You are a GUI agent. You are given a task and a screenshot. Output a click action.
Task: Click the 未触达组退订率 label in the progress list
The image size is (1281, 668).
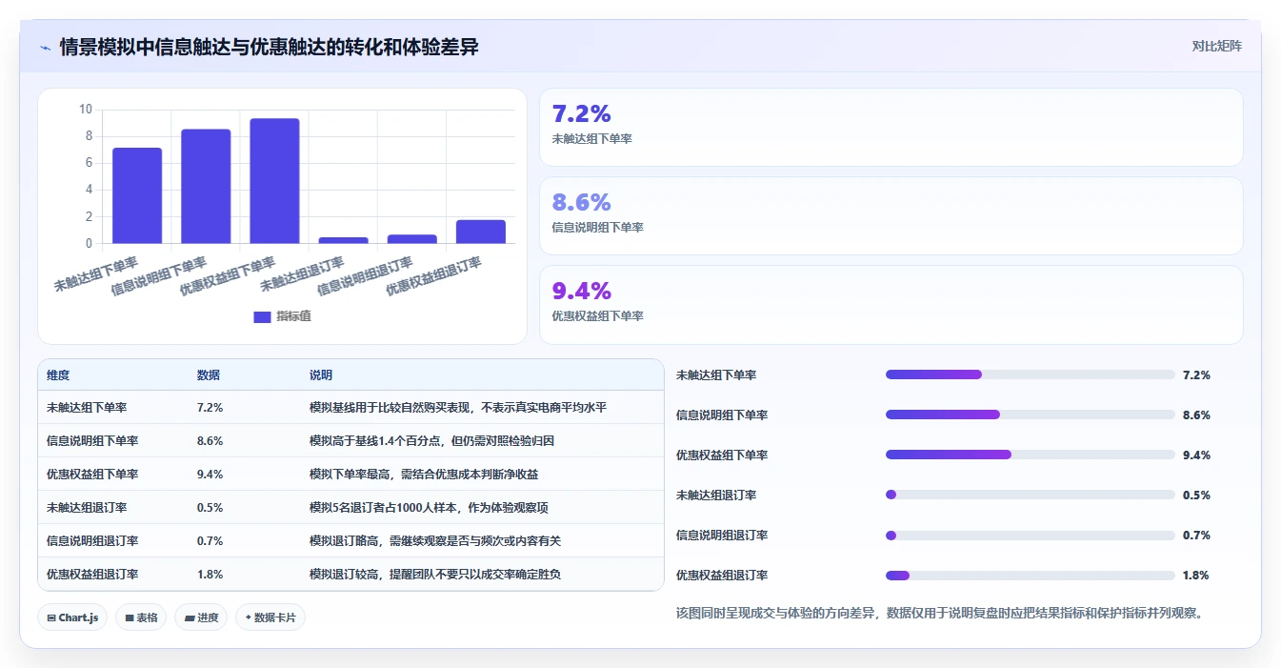[716, 495]
